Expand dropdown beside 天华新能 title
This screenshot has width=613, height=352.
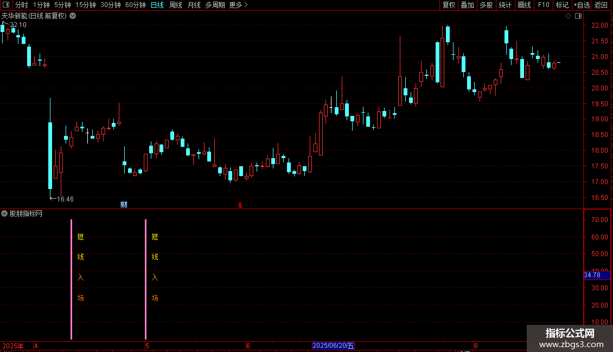coord(73,16)
